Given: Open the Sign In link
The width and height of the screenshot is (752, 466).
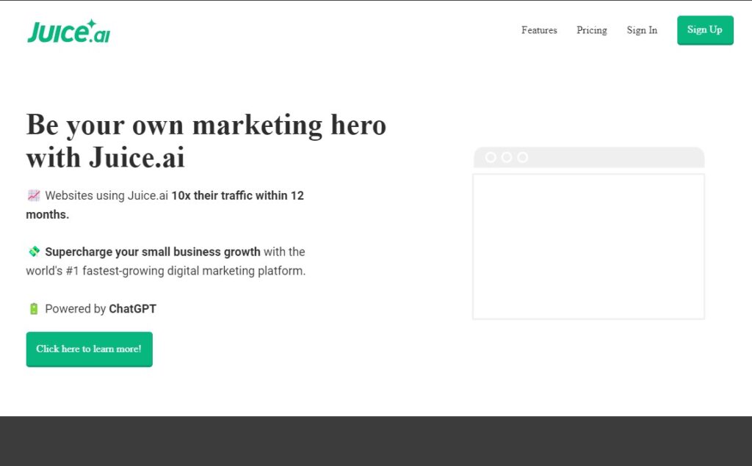Looking at the screenshot, I should click(642, 30).
